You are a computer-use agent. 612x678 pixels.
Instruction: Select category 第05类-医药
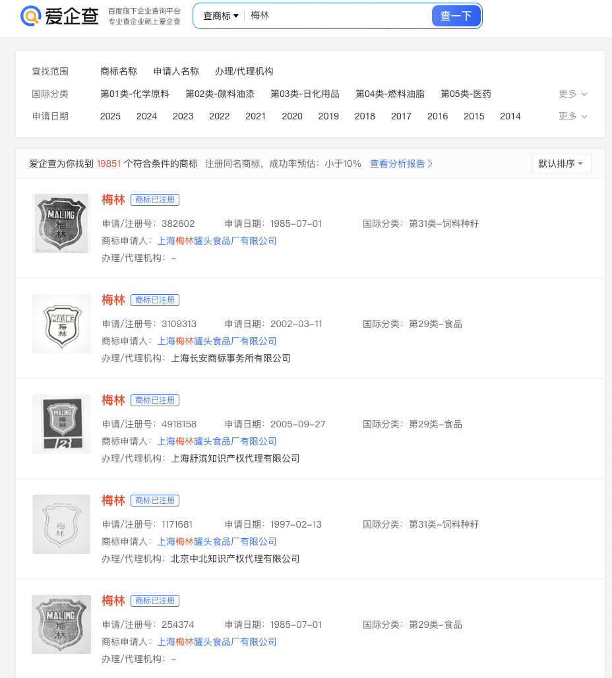click(466, 94)
